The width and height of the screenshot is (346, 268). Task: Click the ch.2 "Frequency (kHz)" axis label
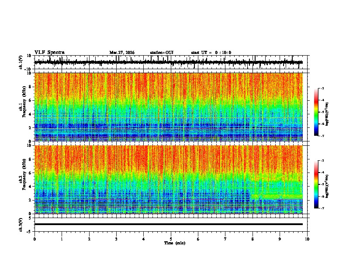24,174
